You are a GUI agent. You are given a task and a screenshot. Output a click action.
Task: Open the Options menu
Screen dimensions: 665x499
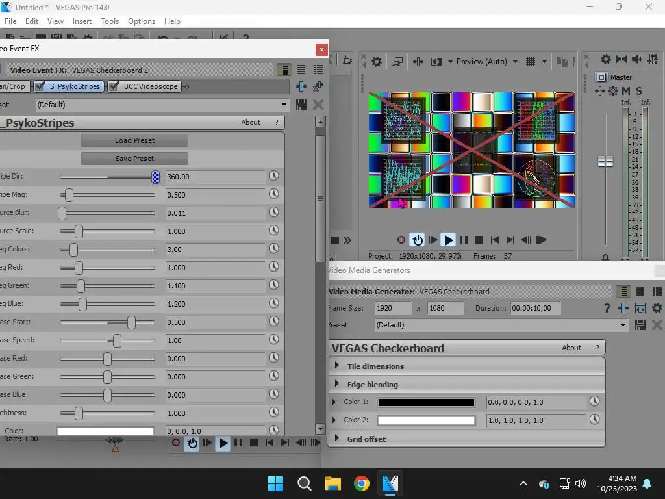pos(141,21)
